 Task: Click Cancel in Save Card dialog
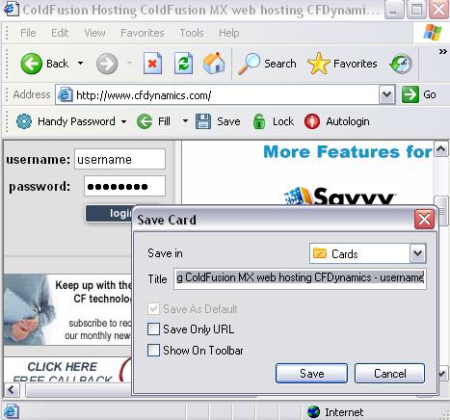pos(390,374)
